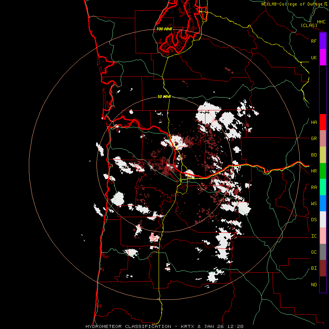Viewport: 329px width, 329px height.
Task: Click the HYDROMETEOR CLASSIFICATION caption text
Action: 128,326
